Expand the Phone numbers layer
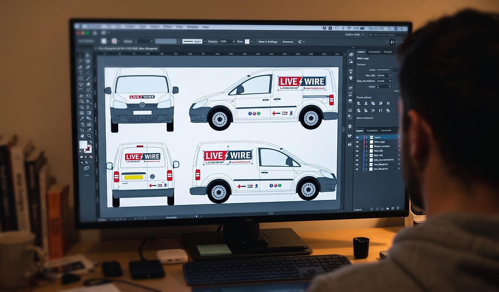The width and height of the screenshot is (499, 292). coord(367,146)
